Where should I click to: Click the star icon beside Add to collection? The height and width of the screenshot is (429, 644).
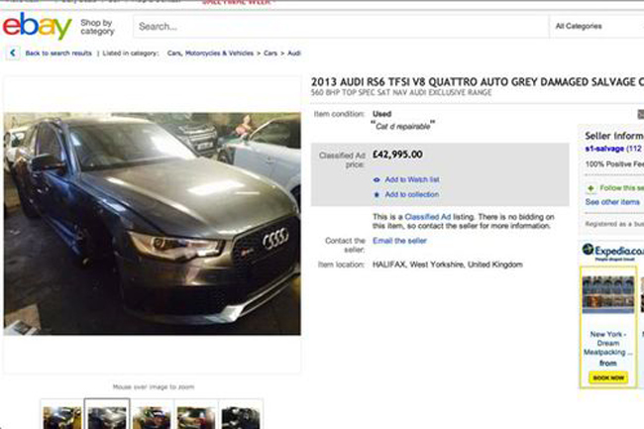click(x=376, y=194)
